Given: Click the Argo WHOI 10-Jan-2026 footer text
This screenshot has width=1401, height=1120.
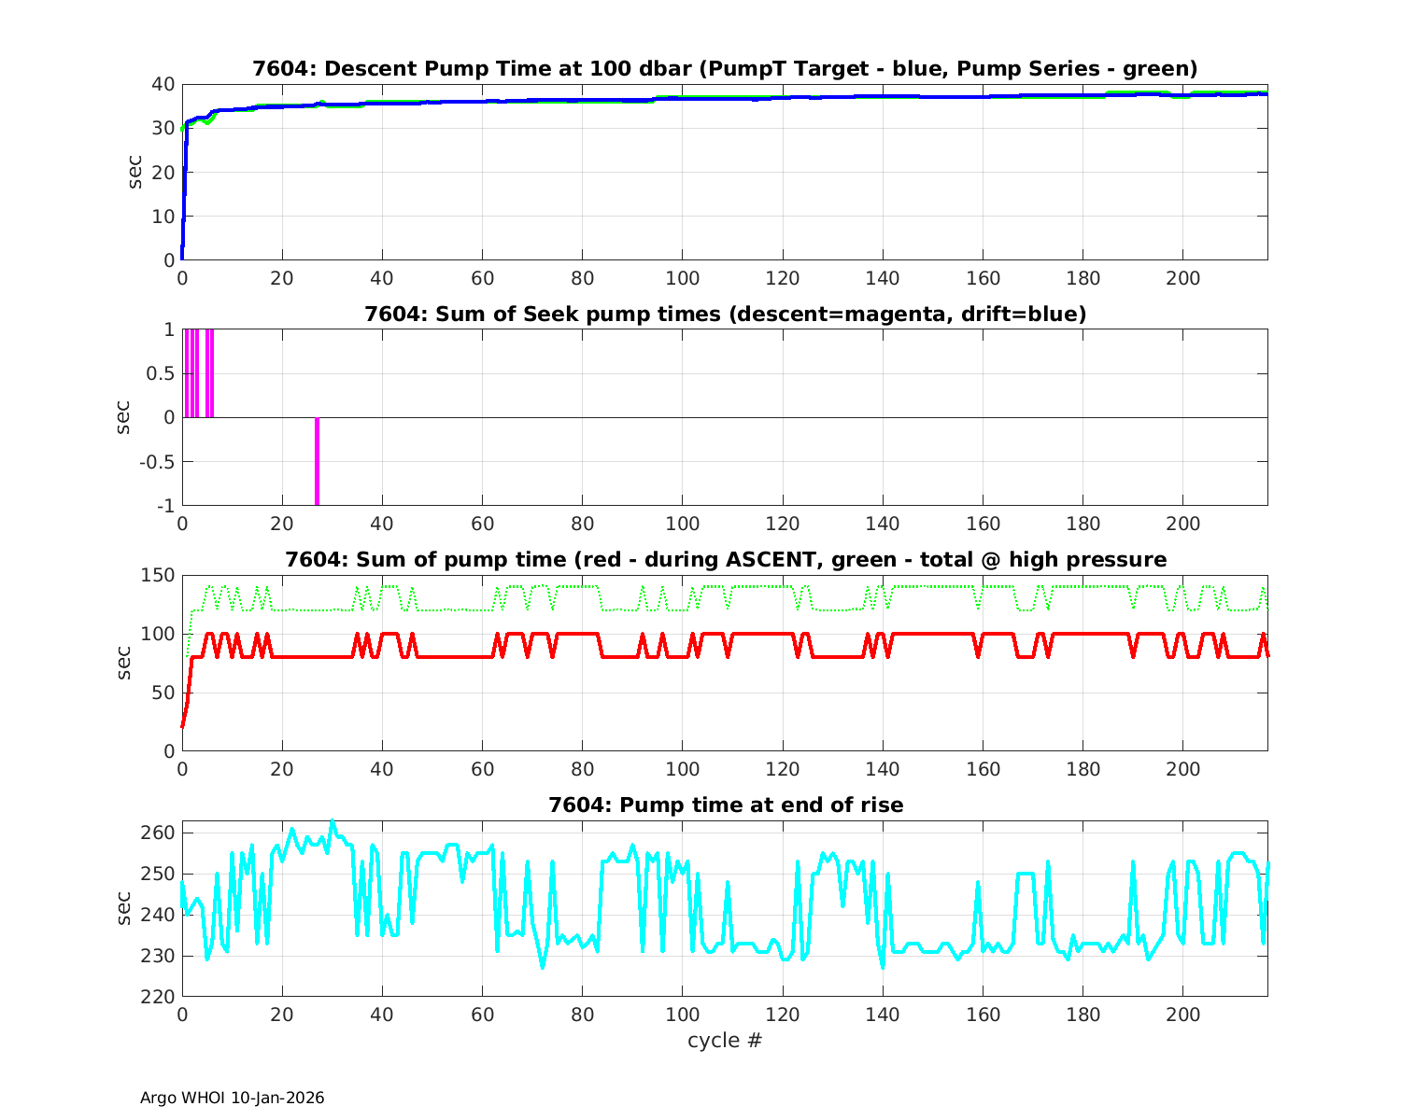Looking at the screenshot, I should [232, 1098].
